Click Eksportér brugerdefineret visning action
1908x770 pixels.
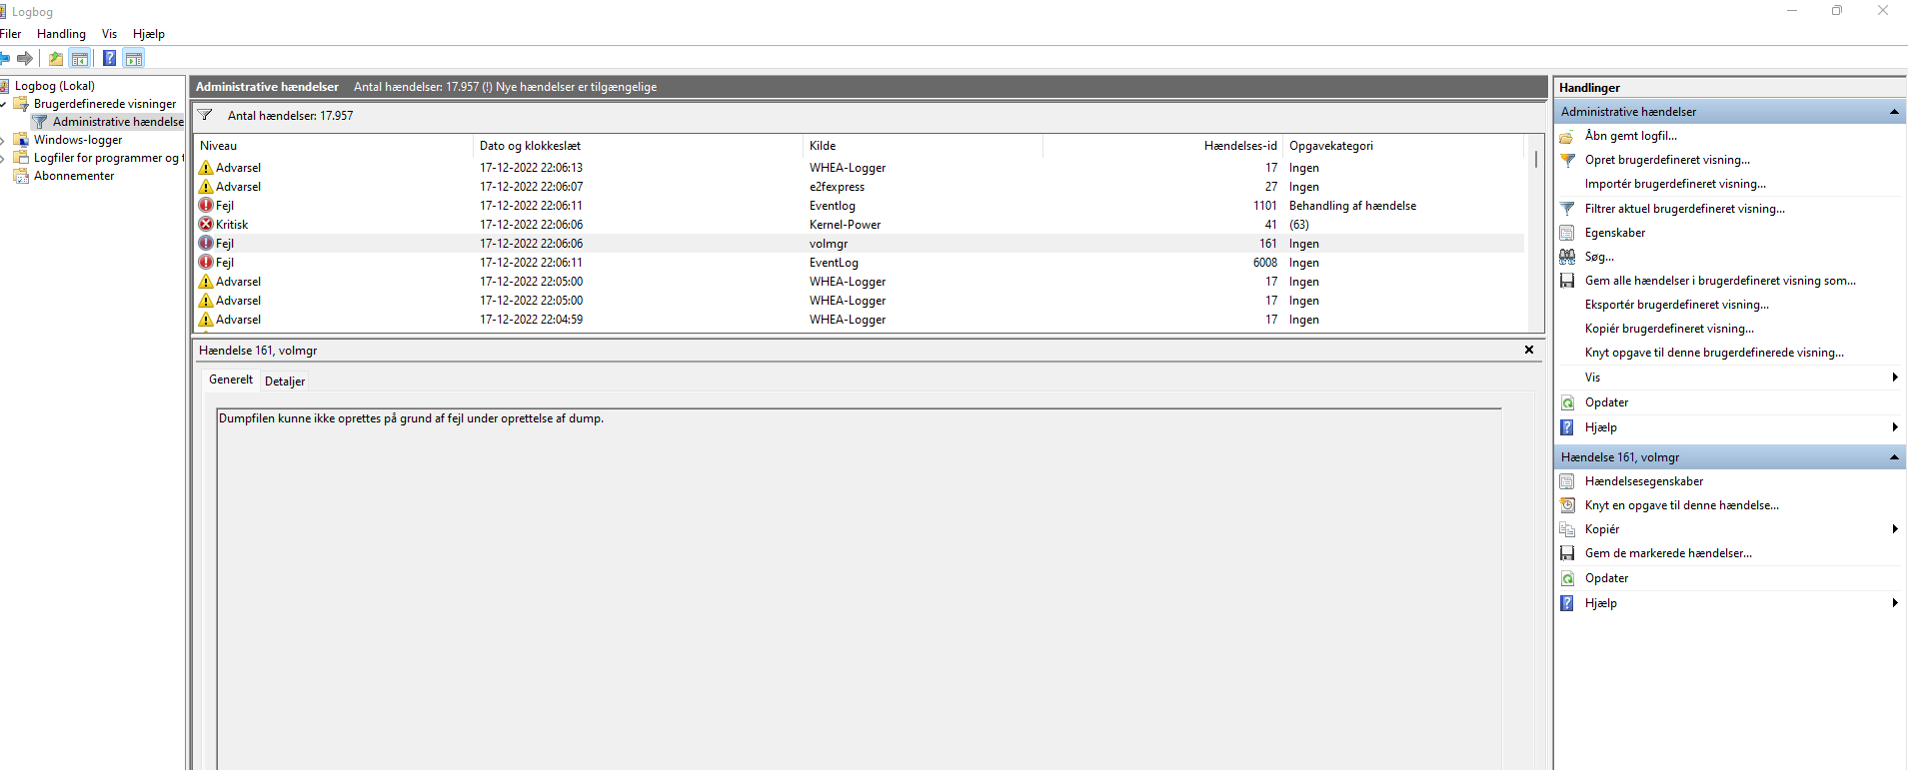pos(1677,305)
